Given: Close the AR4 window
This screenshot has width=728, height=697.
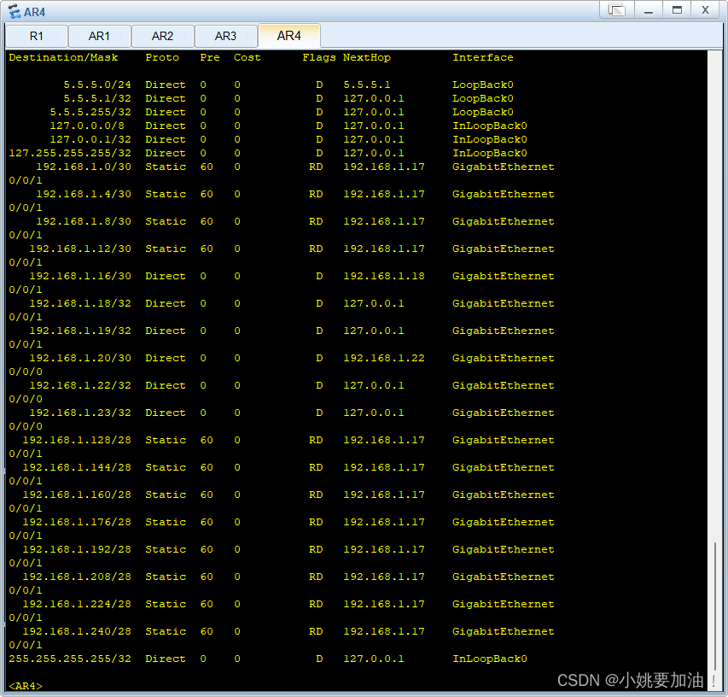Looking at the screenshot, I should tap(705, 9).
